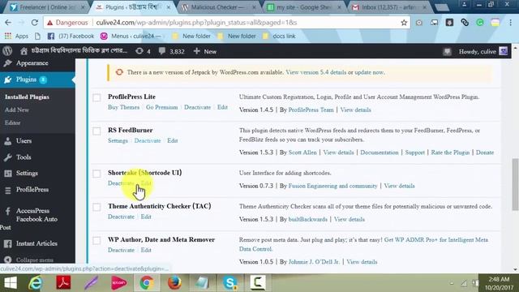Tick the Shortcake (Shortcode UI) checkbox
The image size is (519, 292).
coord(97,174)
